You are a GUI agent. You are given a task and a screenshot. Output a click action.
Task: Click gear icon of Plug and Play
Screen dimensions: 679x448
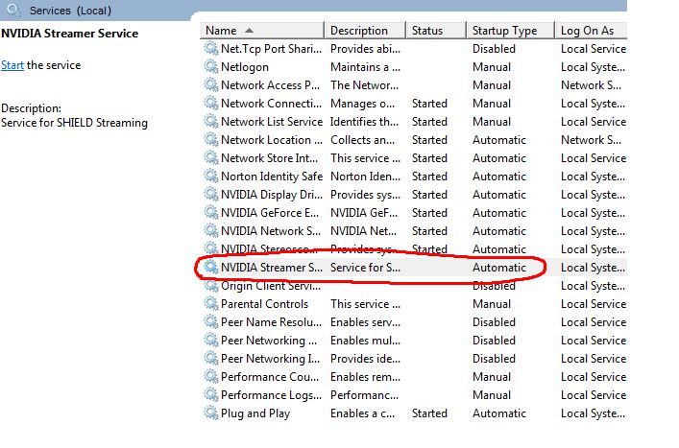pyautogui.click(x=211, y=413)
